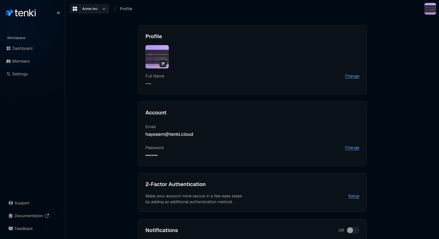Viewport: 439px width, 239px height.
Task: Select the Dashboard grid icon
Action: pos(8,48)
